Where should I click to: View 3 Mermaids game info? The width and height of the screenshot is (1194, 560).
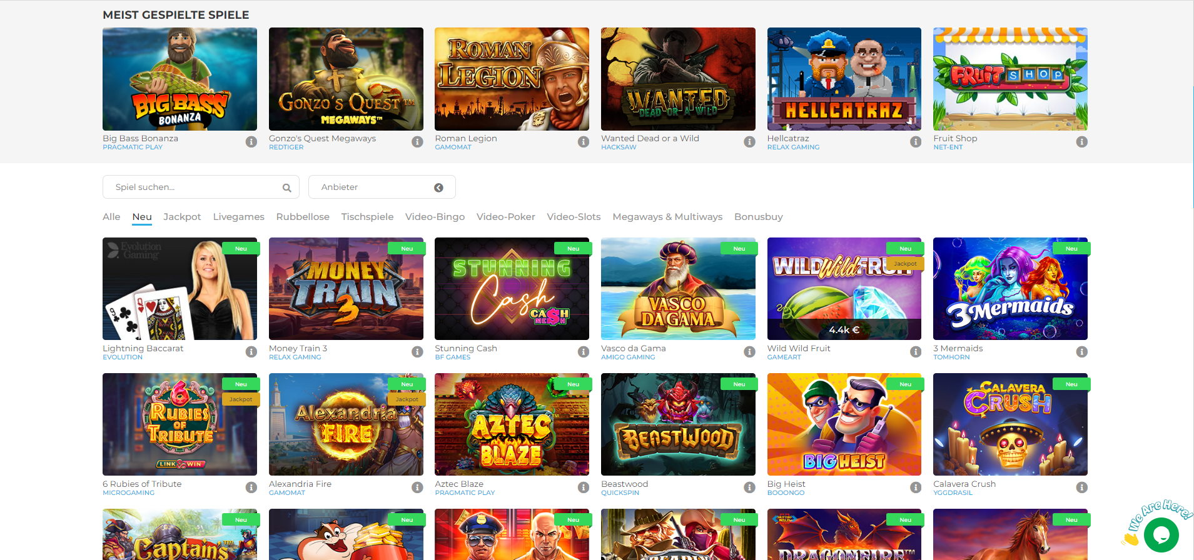1081,352
